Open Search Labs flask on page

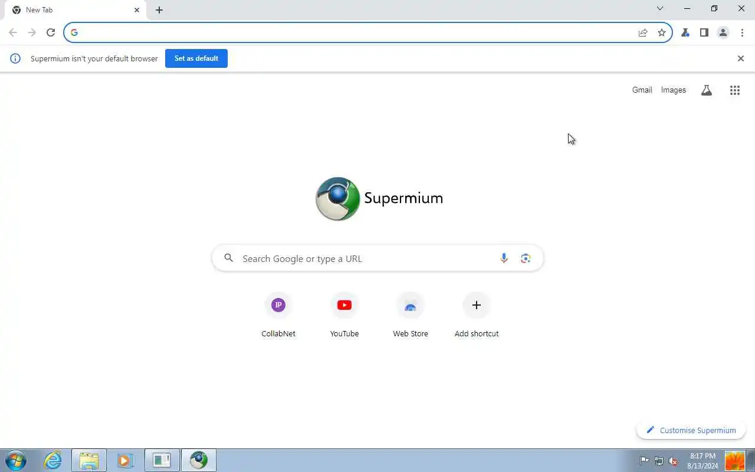(706, 90)
